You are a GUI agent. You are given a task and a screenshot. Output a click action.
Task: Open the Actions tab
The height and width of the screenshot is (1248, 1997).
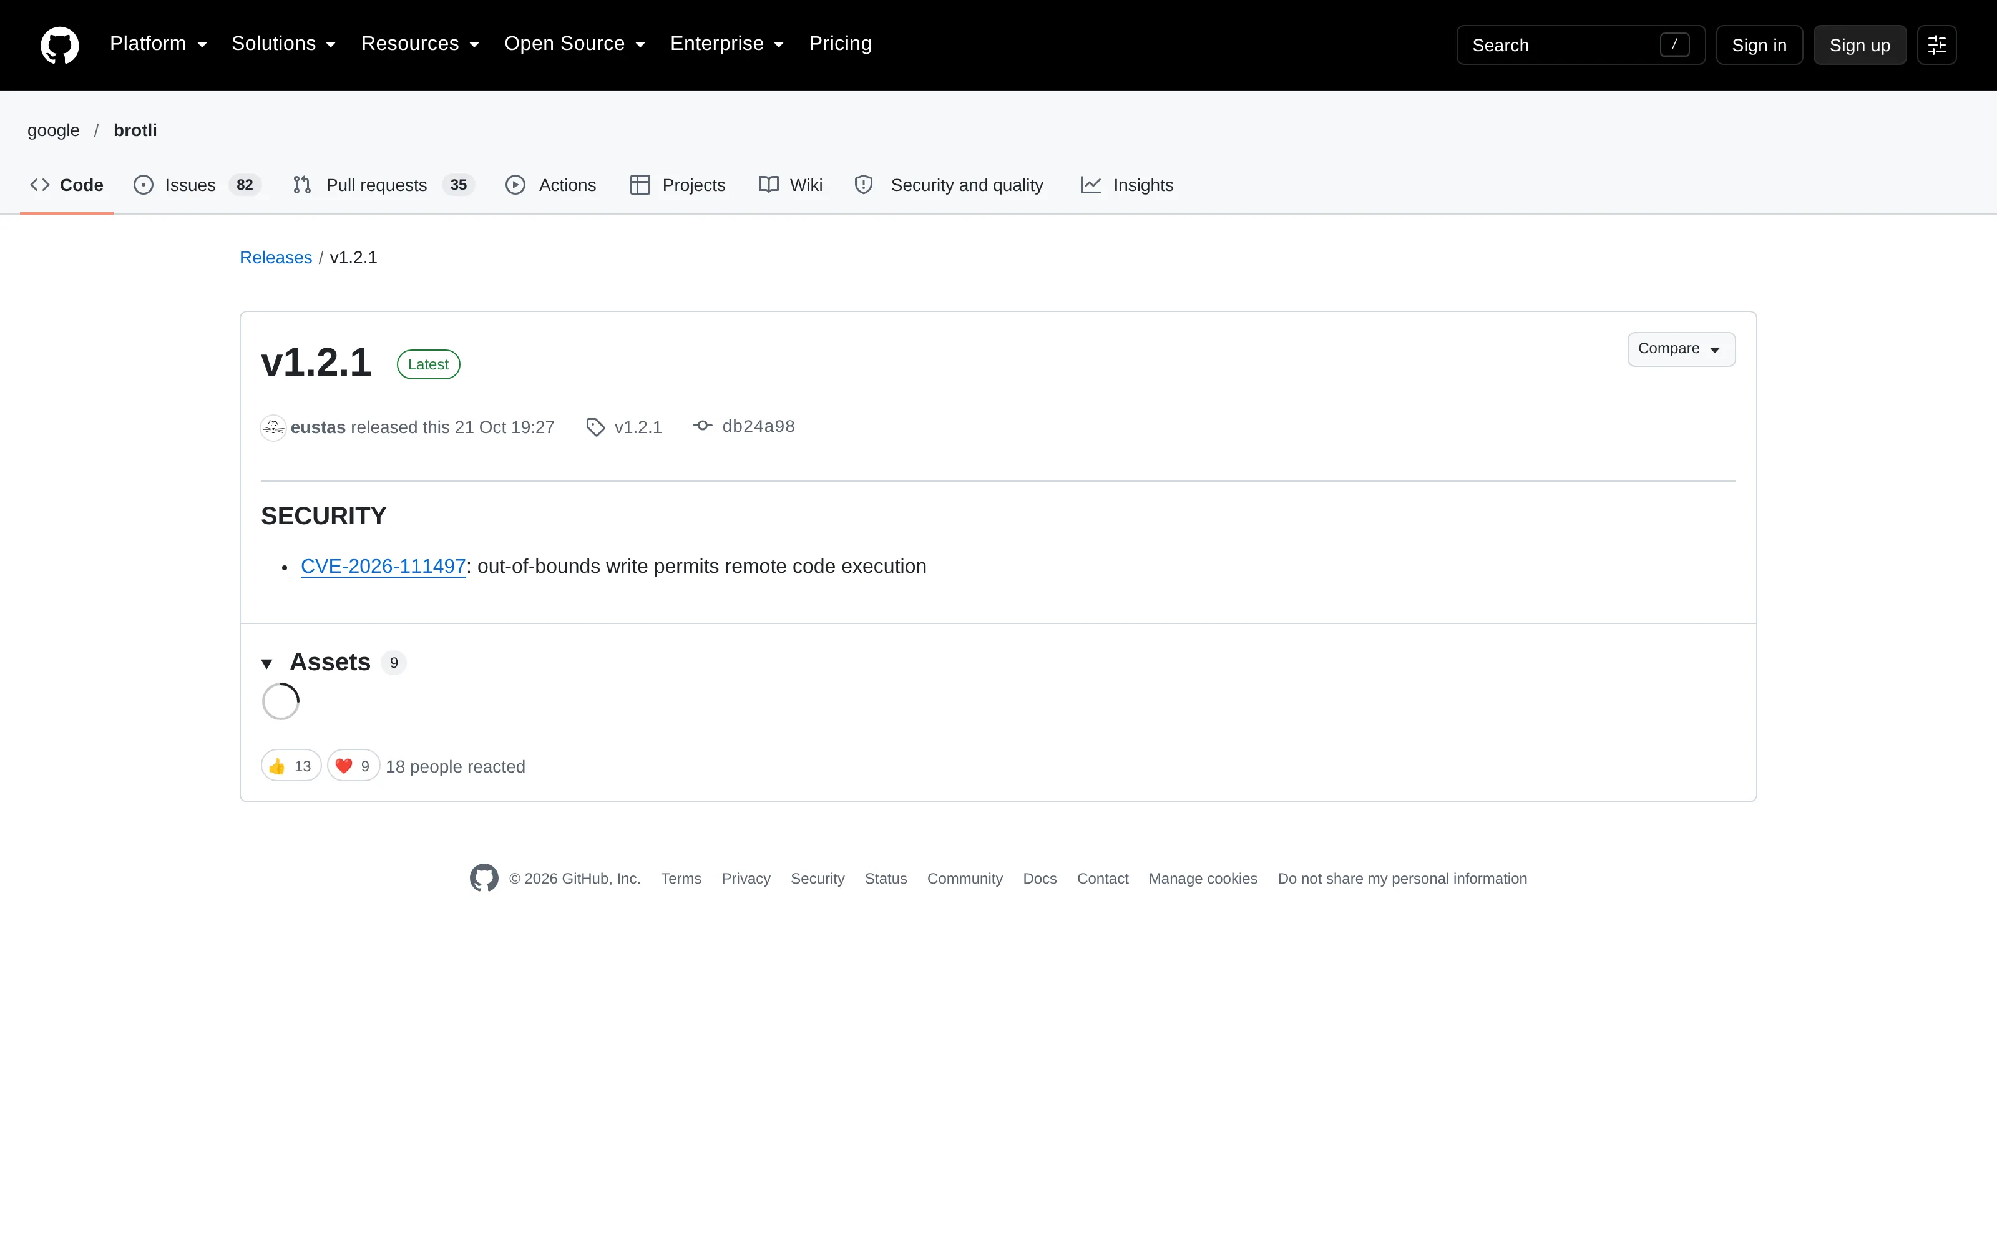[x=550, y=185]
